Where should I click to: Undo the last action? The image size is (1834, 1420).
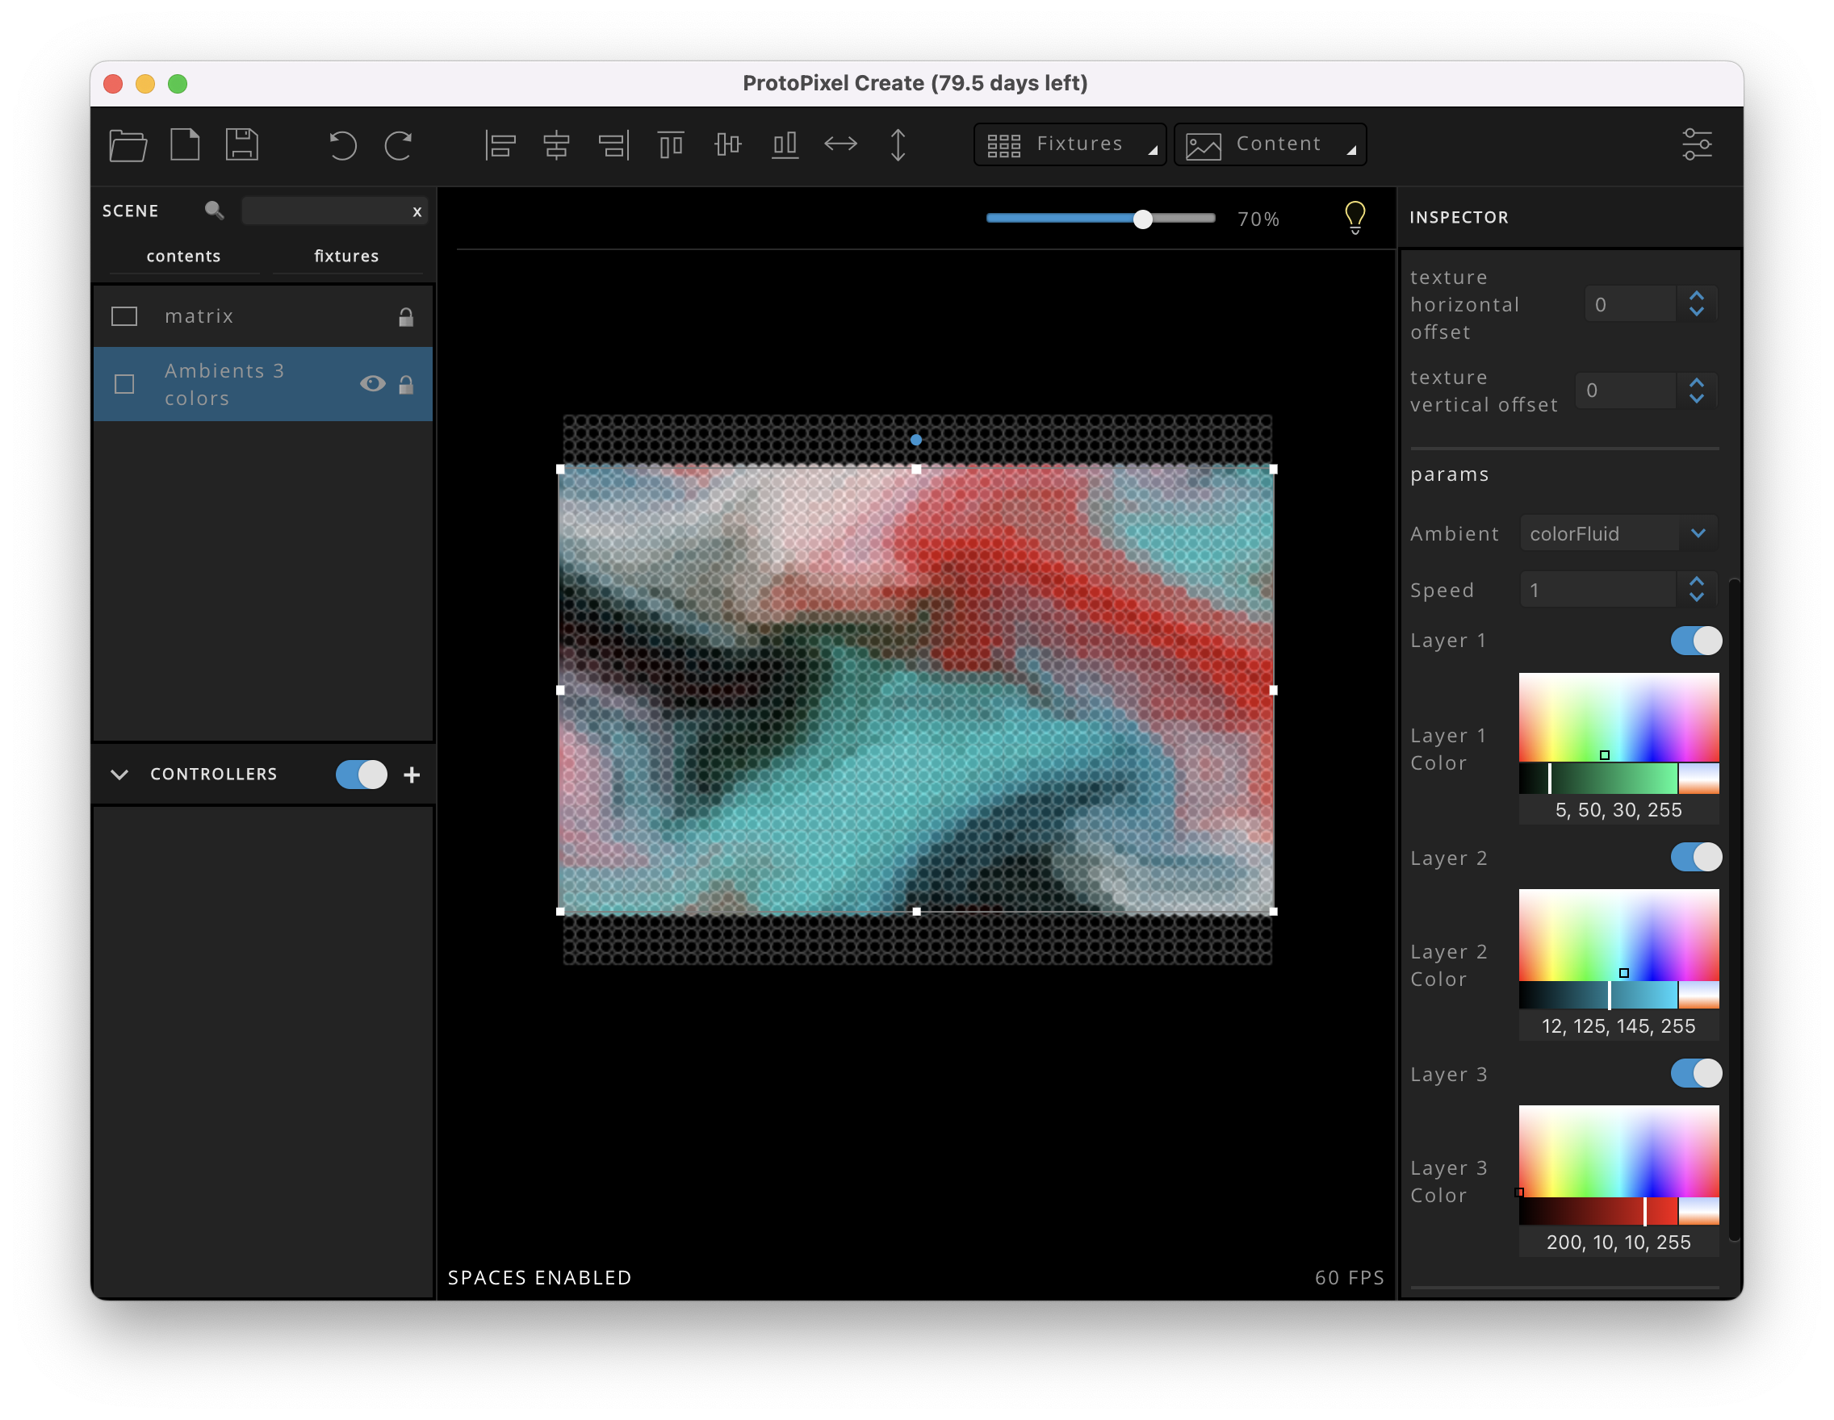tap(341, 145)
